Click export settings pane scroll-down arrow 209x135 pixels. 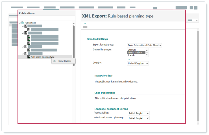coord(198,124)
